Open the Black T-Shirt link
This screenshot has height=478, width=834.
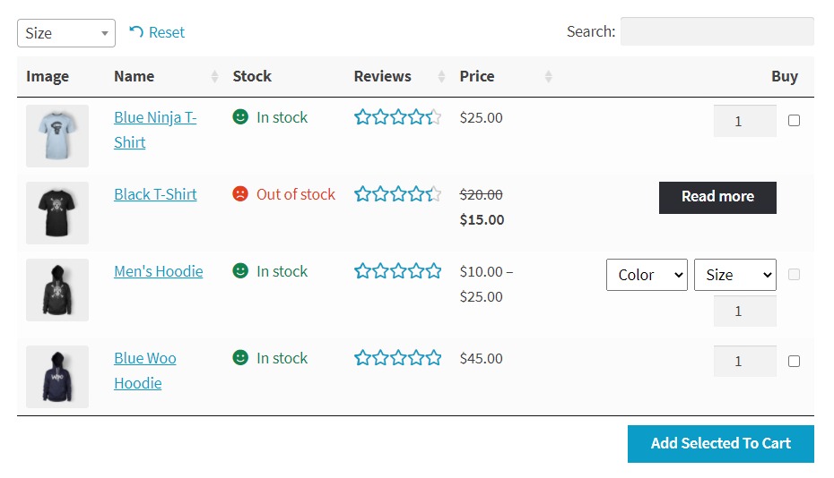click(x=155, y=194)
